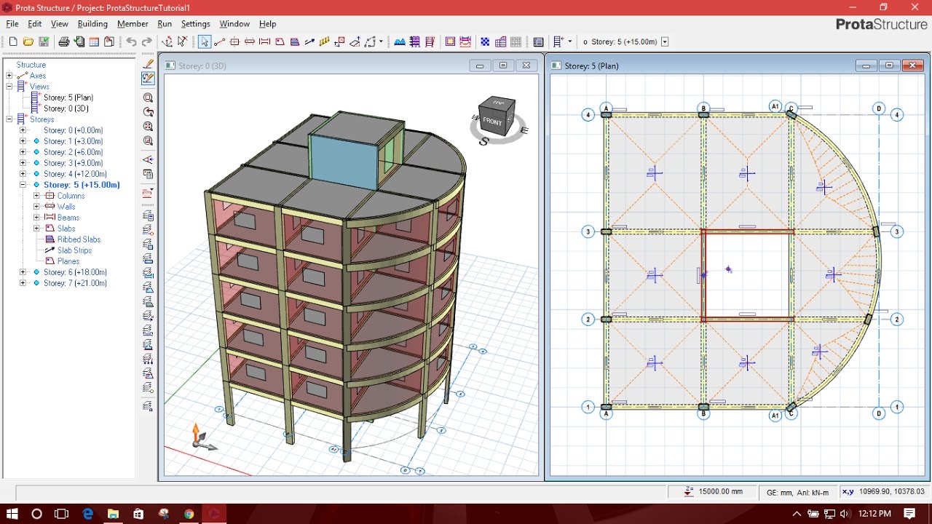This screenshot has width=932, height=524.
Task: Click the Undo icon
Action: [130, 41]
